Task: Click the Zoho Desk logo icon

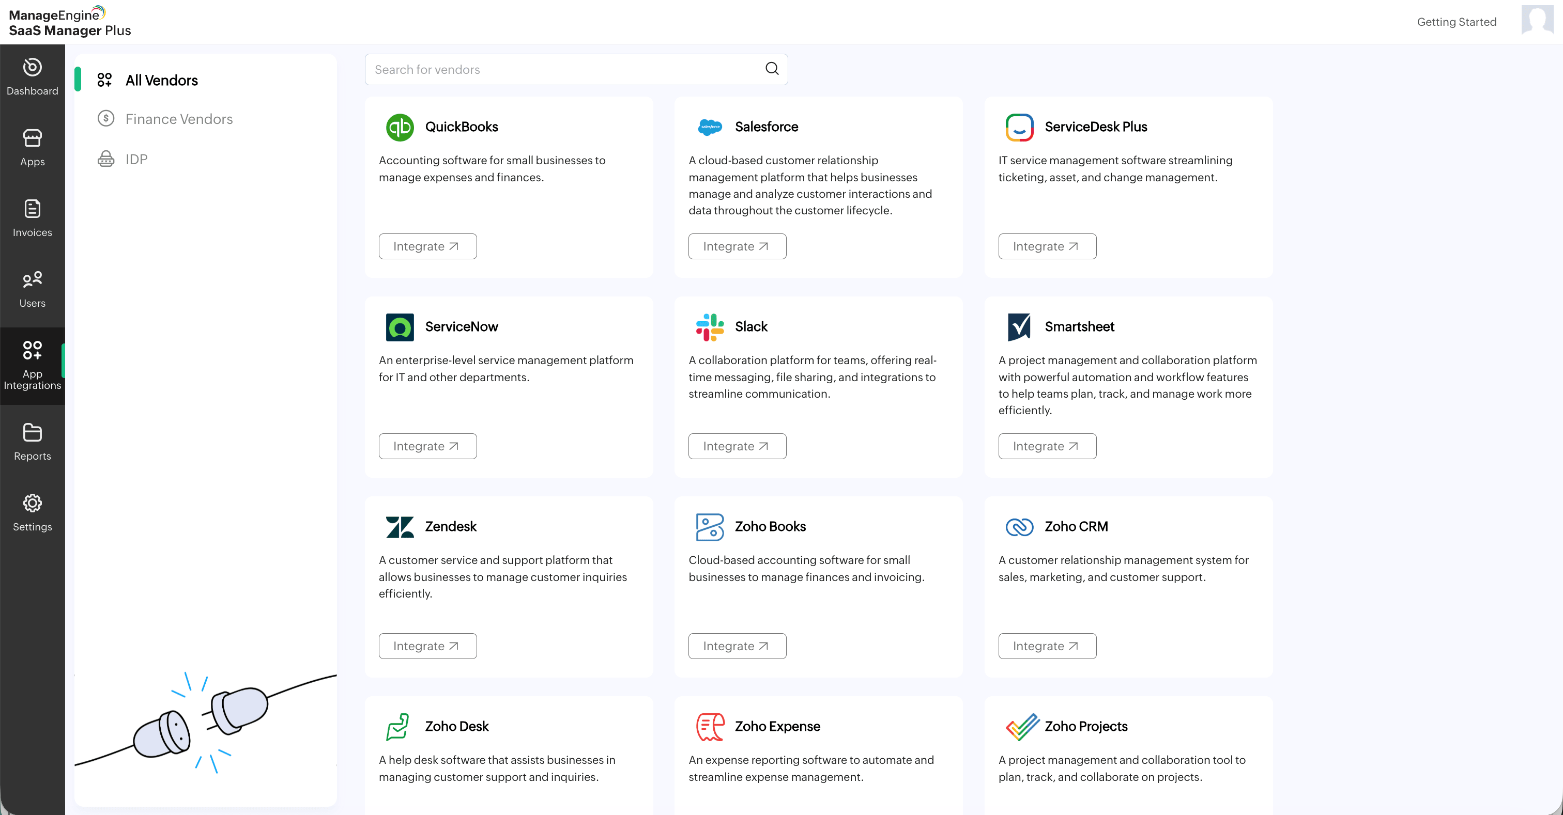Action: (x=399, y=727)
